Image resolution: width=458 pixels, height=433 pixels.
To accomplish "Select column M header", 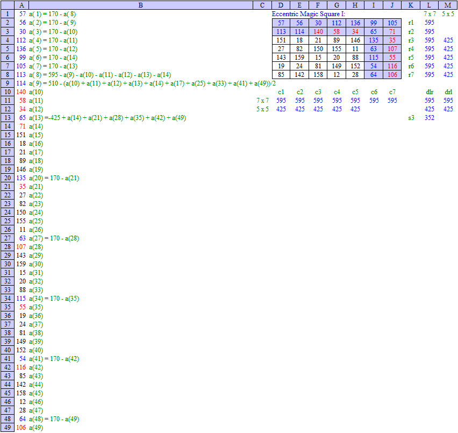I will [448, 5].
